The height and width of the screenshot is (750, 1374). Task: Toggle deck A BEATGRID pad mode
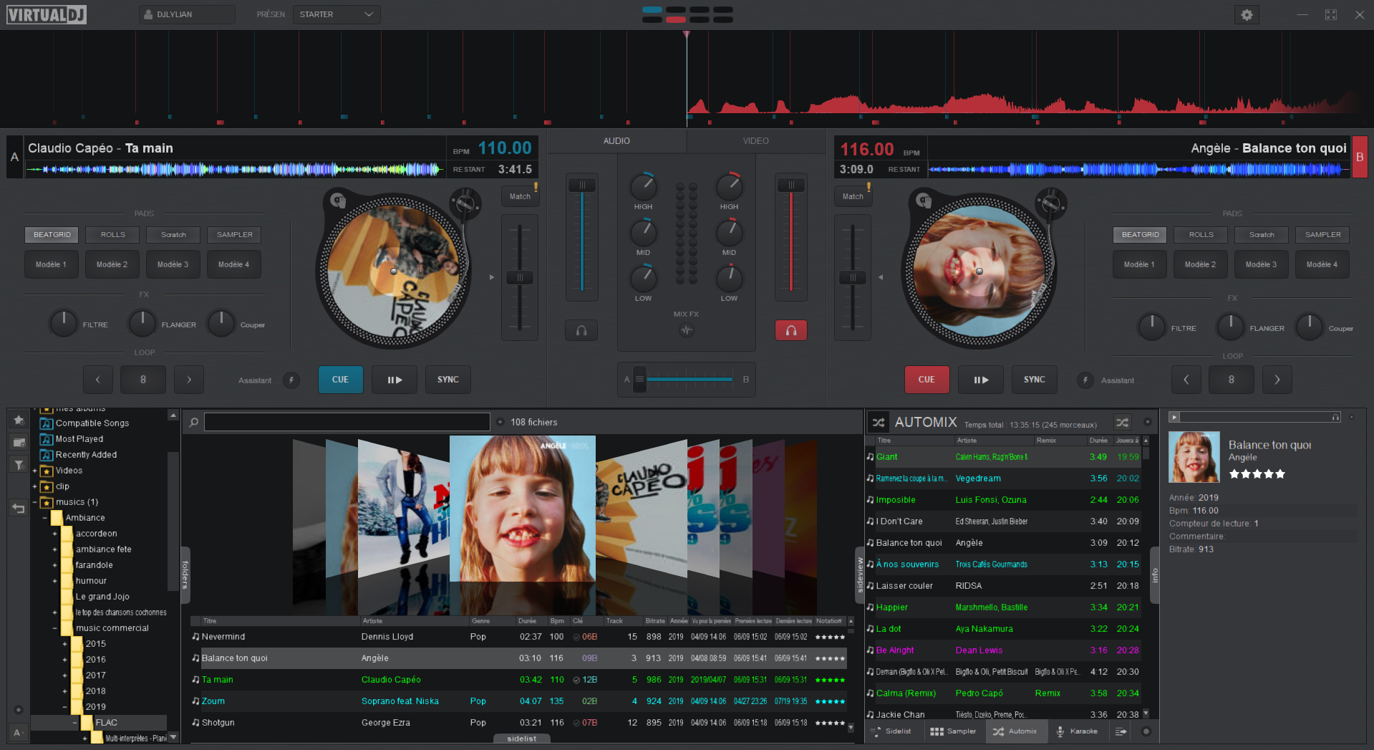[x=52, y=235]
